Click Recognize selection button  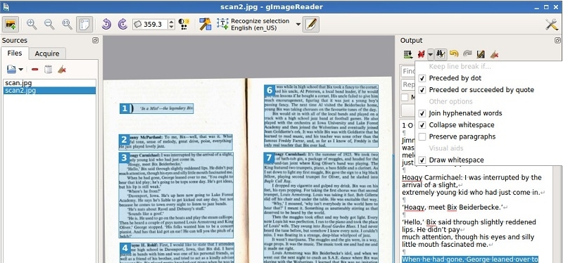pos(253,25)
